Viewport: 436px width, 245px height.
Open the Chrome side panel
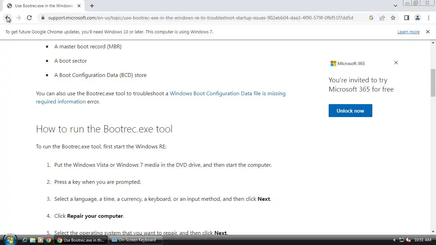[x=407, y=18]
